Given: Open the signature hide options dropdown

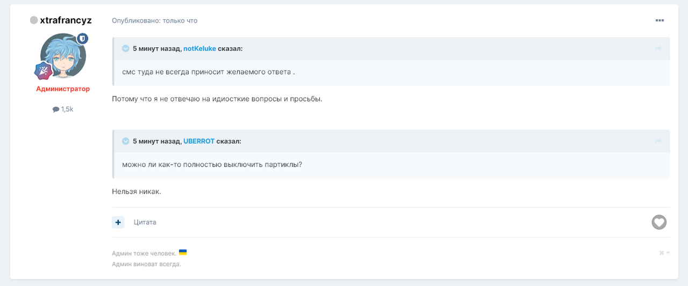Looking at the screenshot, I should (x=664, y=253).
